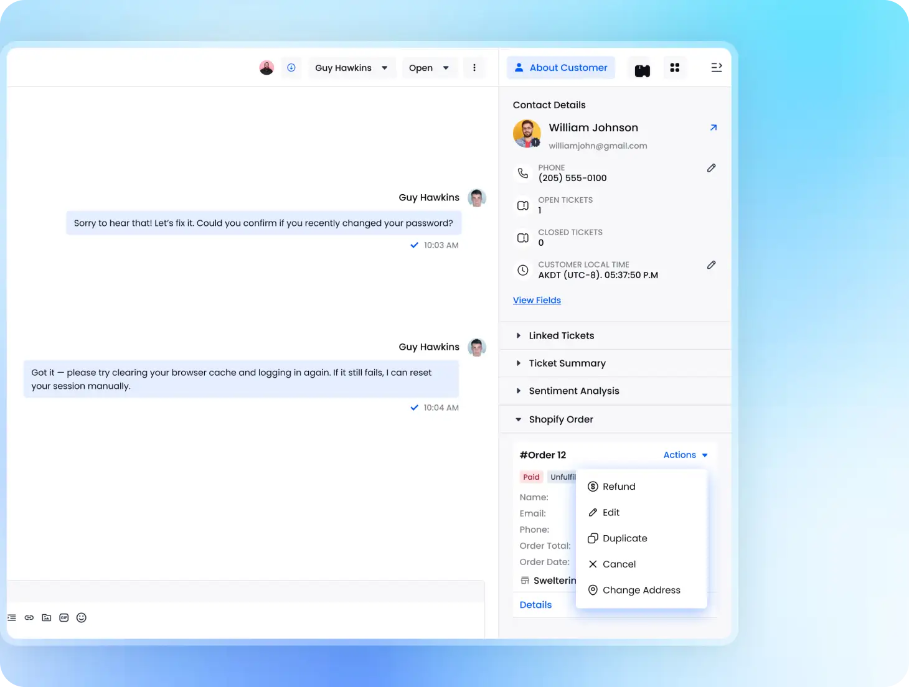Image resolution: width=909 pixels, height=687 pixels.
Task: Click the list formatting icon in composer
Action: pos(12,618)
